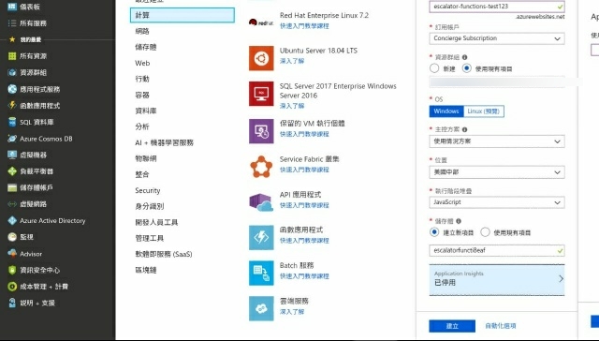The image size is (599, 341).
Task: Open 函數應用程式 快速入門教學課程 link
Action: click(x=304, y=241)
